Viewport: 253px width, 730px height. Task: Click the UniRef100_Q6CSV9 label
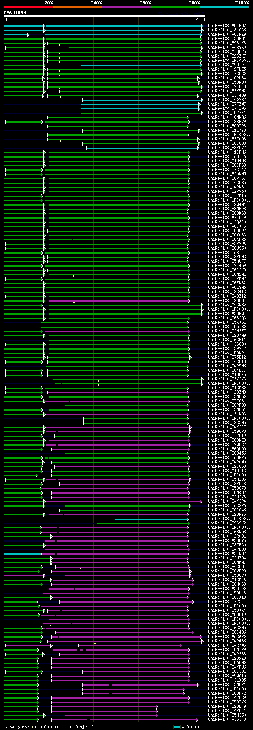click(227, 270)
